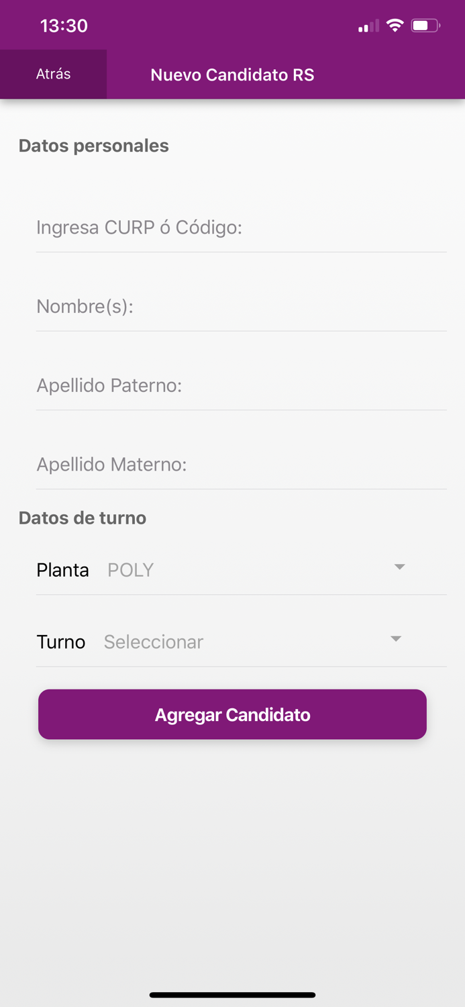465x1007 pixels.
Task: Select the POLY value under Planta
Action: 130,569
